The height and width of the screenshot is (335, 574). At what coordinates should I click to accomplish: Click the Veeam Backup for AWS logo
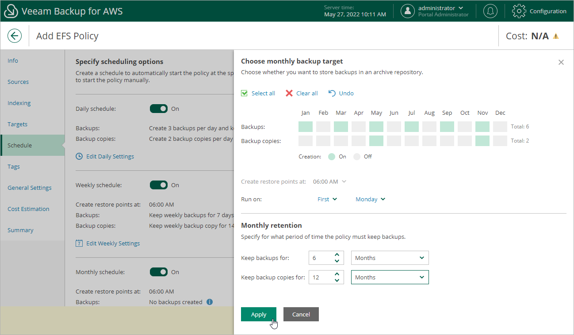click(11, 11)
